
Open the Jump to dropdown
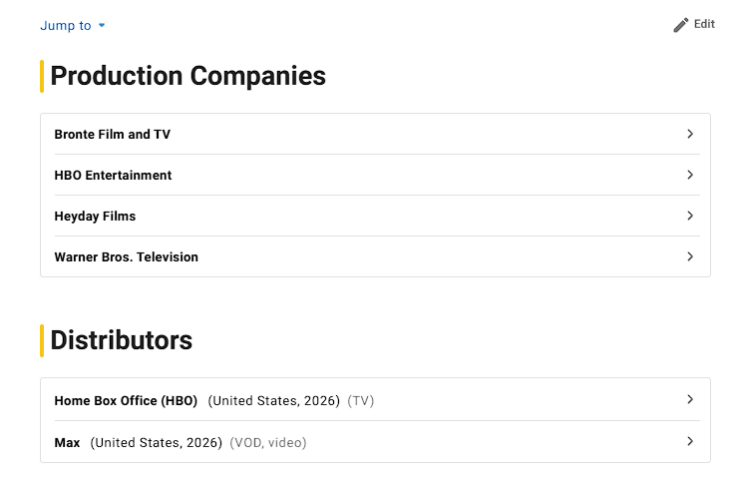(x=66, y=26)
